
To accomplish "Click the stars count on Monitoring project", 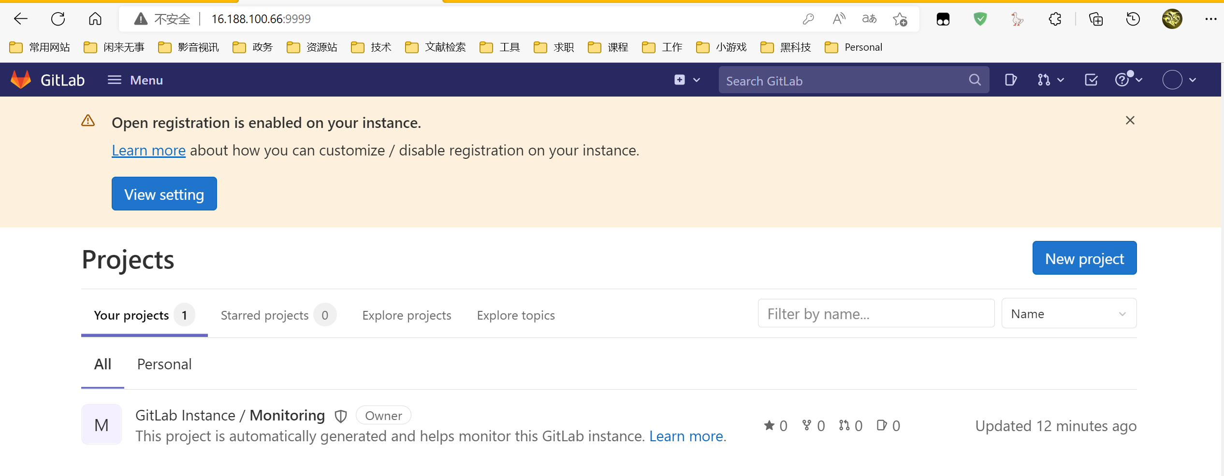I will coord(775,426).
